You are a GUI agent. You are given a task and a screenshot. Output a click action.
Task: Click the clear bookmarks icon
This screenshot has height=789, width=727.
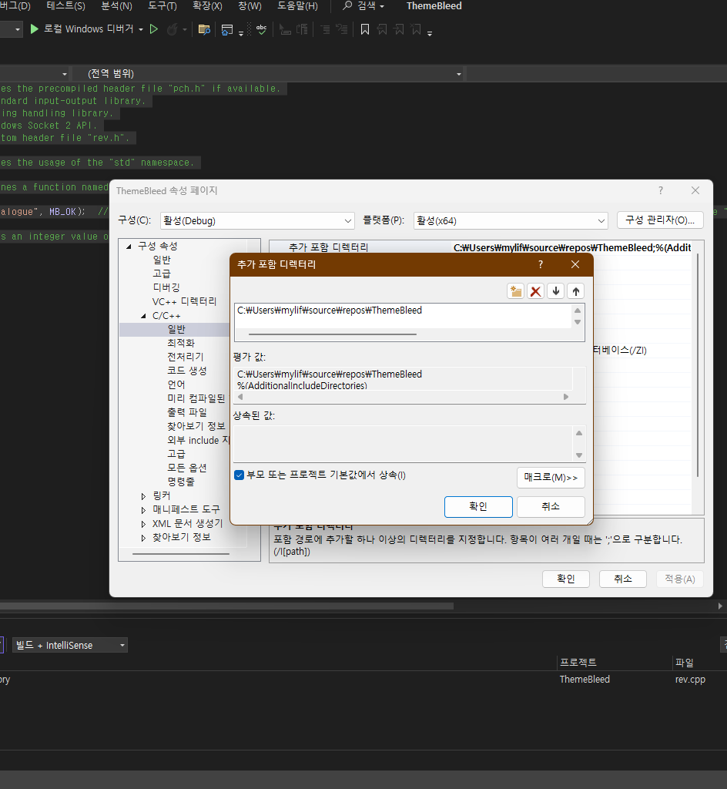[x=416, y=30]
